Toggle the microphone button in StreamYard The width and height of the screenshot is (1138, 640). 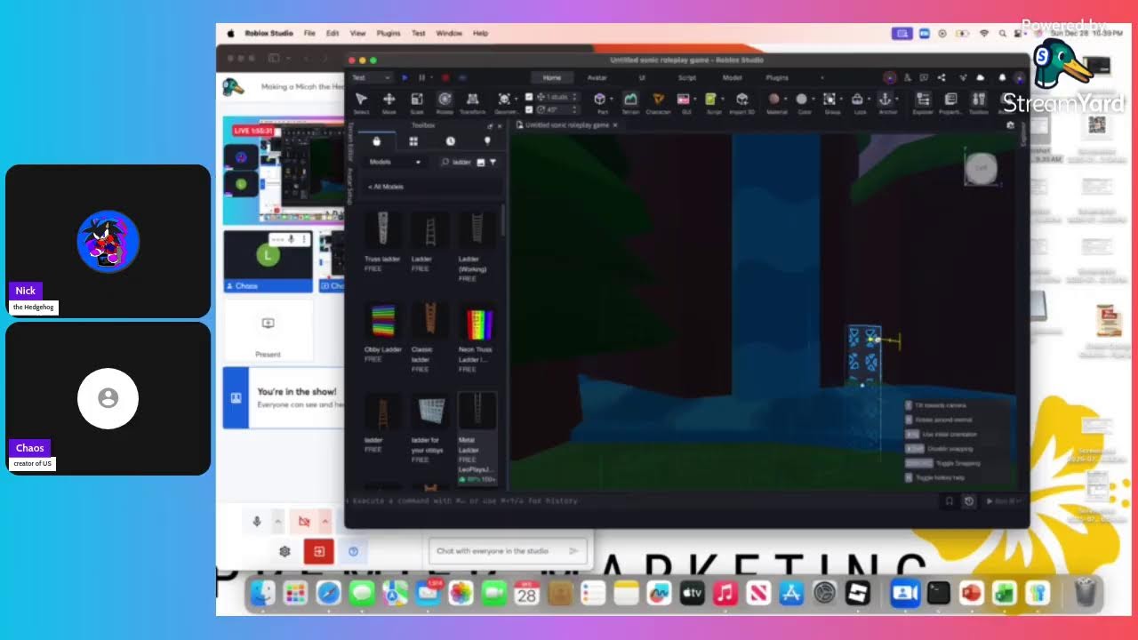257,522
